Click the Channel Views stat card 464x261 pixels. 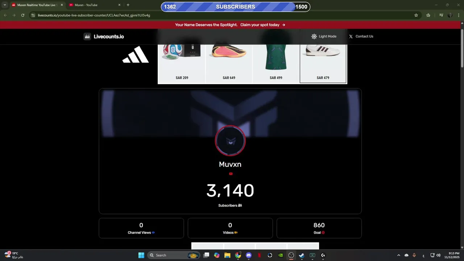click(141, 228)
